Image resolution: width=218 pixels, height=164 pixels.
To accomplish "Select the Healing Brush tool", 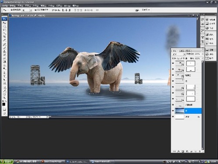I will coord(4,45).
